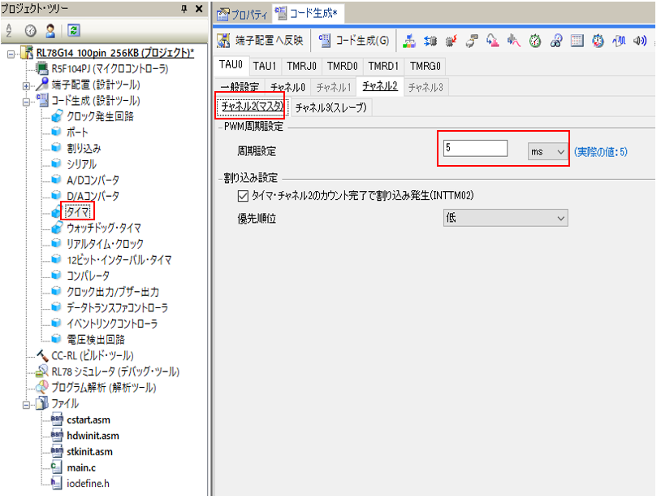Click the clock sort icon in project tree toolbar
The height and width of the screenshot is (500, 661).
(30, 31)
